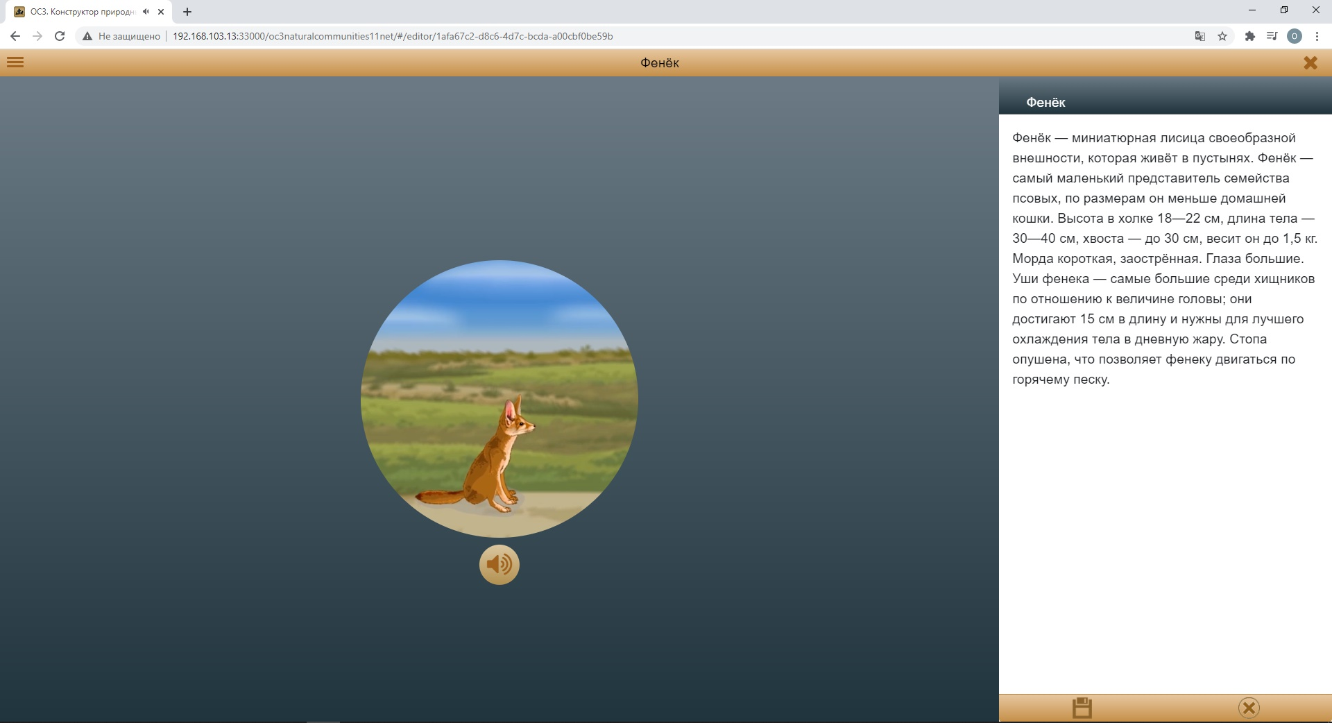Open the Chrome profile avatar
The height and width of the screenshot is (723, 1332).
[1294, 36]
